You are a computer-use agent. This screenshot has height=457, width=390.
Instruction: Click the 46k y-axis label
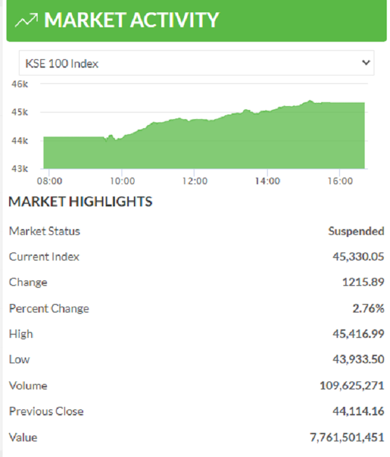(x=21, y=83)
